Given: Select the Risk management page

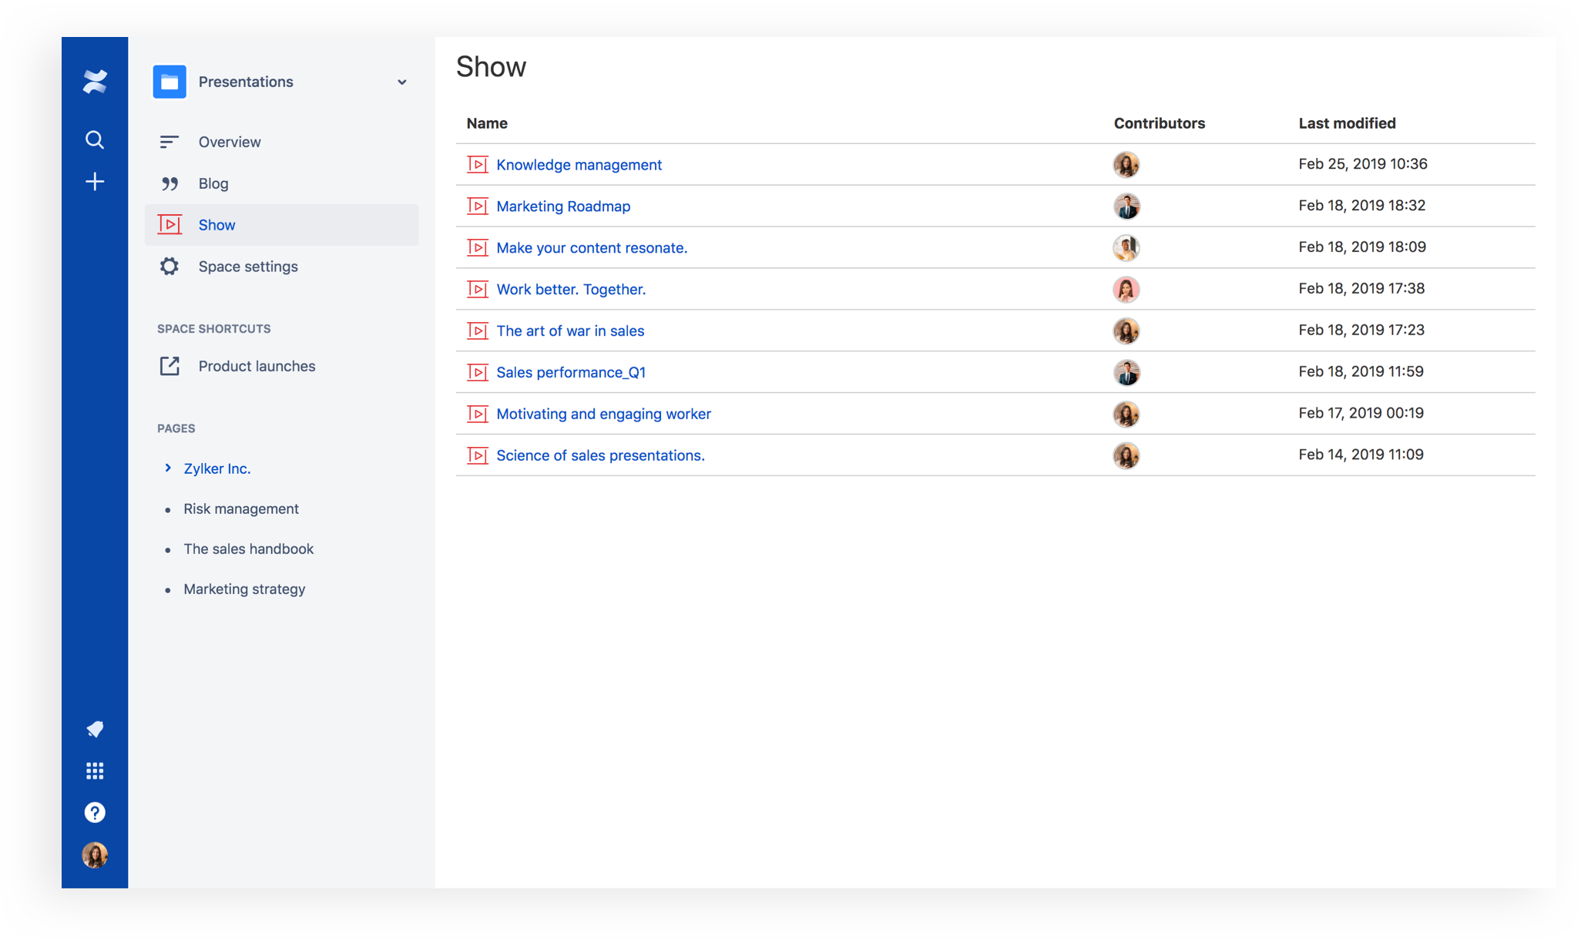Looking at the screenshot, I should click(240, 508).
